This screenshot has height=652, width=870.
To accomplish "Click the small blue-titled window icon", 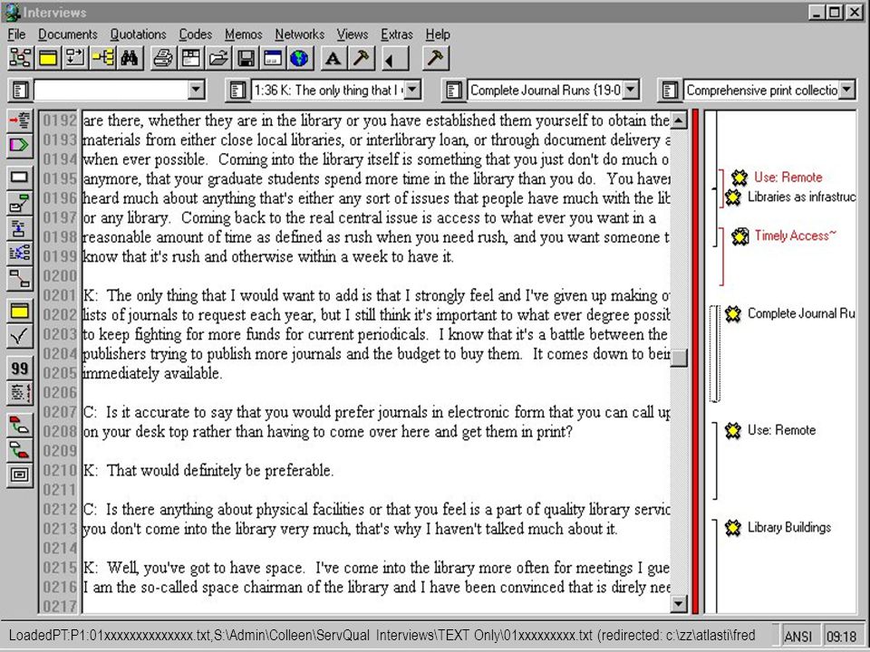I will point(273,58).
